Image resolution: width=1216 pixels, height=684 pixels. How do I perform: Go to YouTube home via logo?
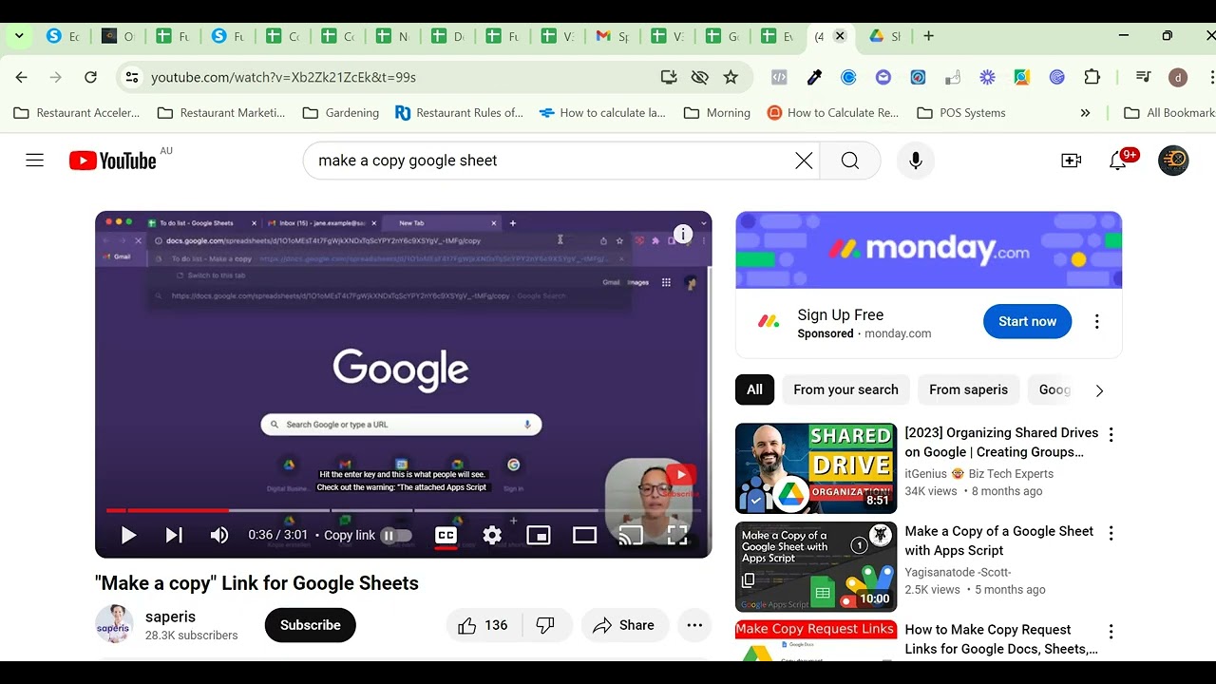(113, 161)
